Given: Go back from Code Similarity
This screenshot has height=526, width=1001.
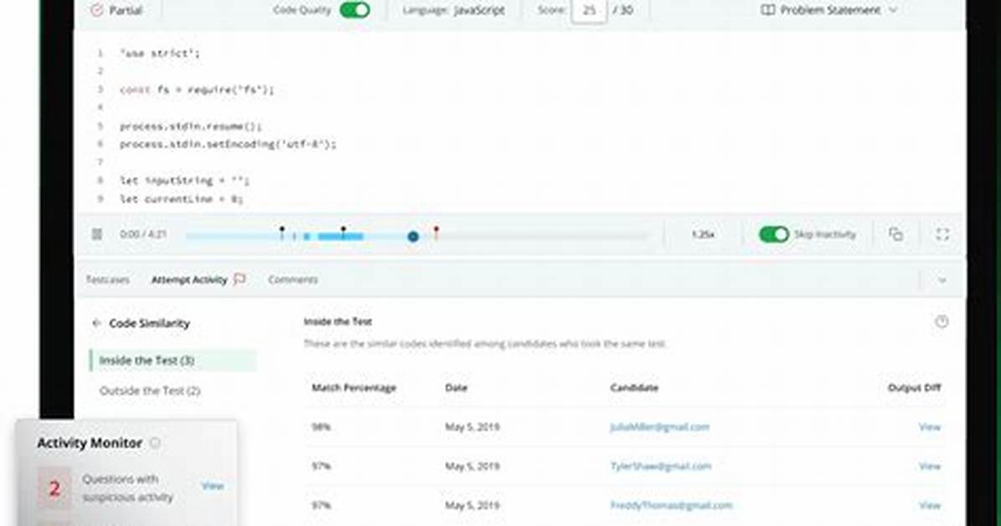Looking at the screenshot, I should point(96,323).
